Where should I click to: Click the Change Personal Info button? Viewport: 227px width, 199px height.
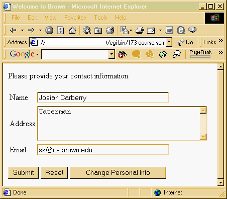point(118,173)
